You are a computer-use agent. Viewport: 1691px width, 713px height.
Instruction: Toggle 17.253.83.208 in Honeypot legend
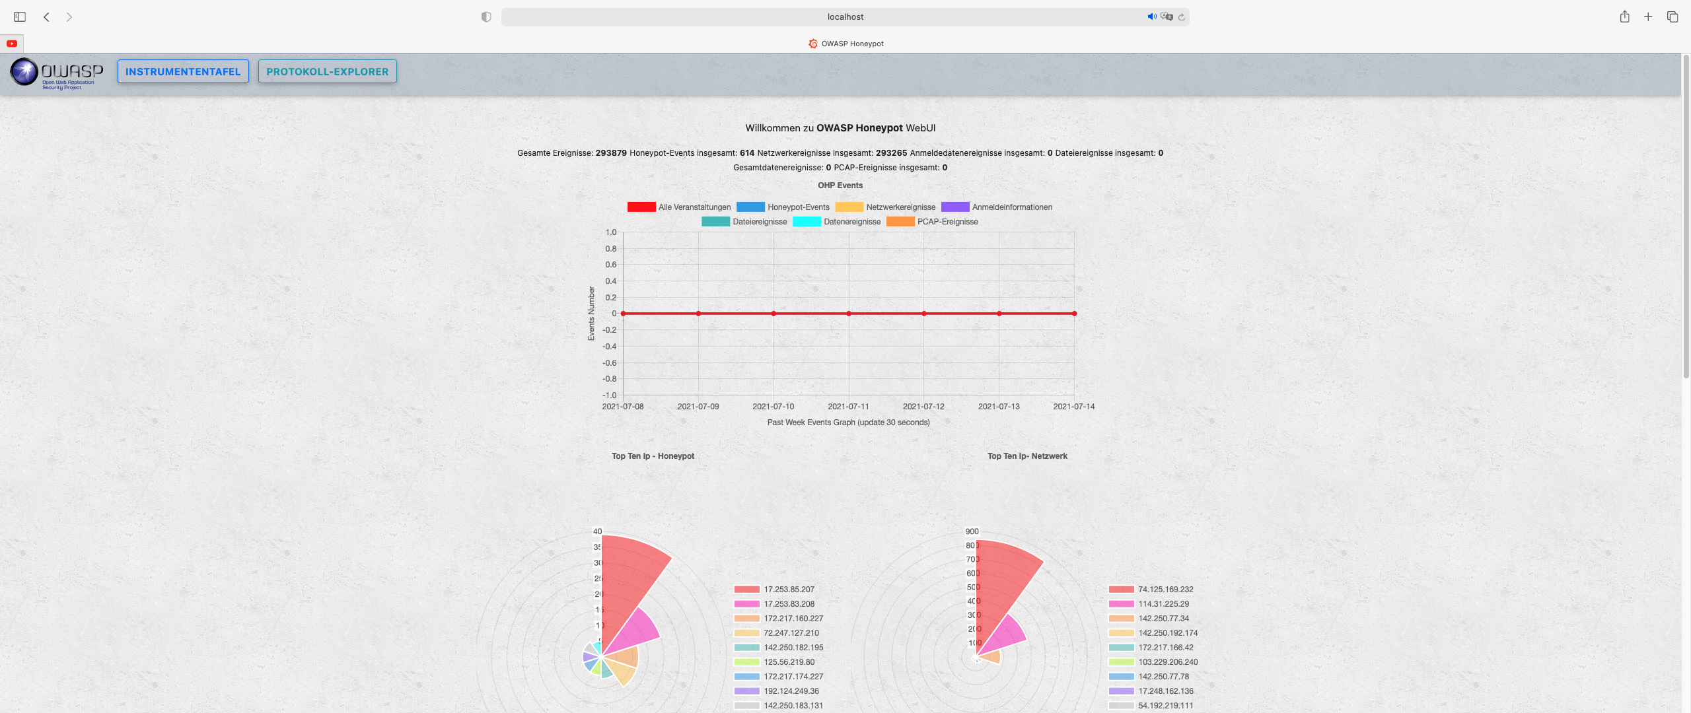click(774, 603)
